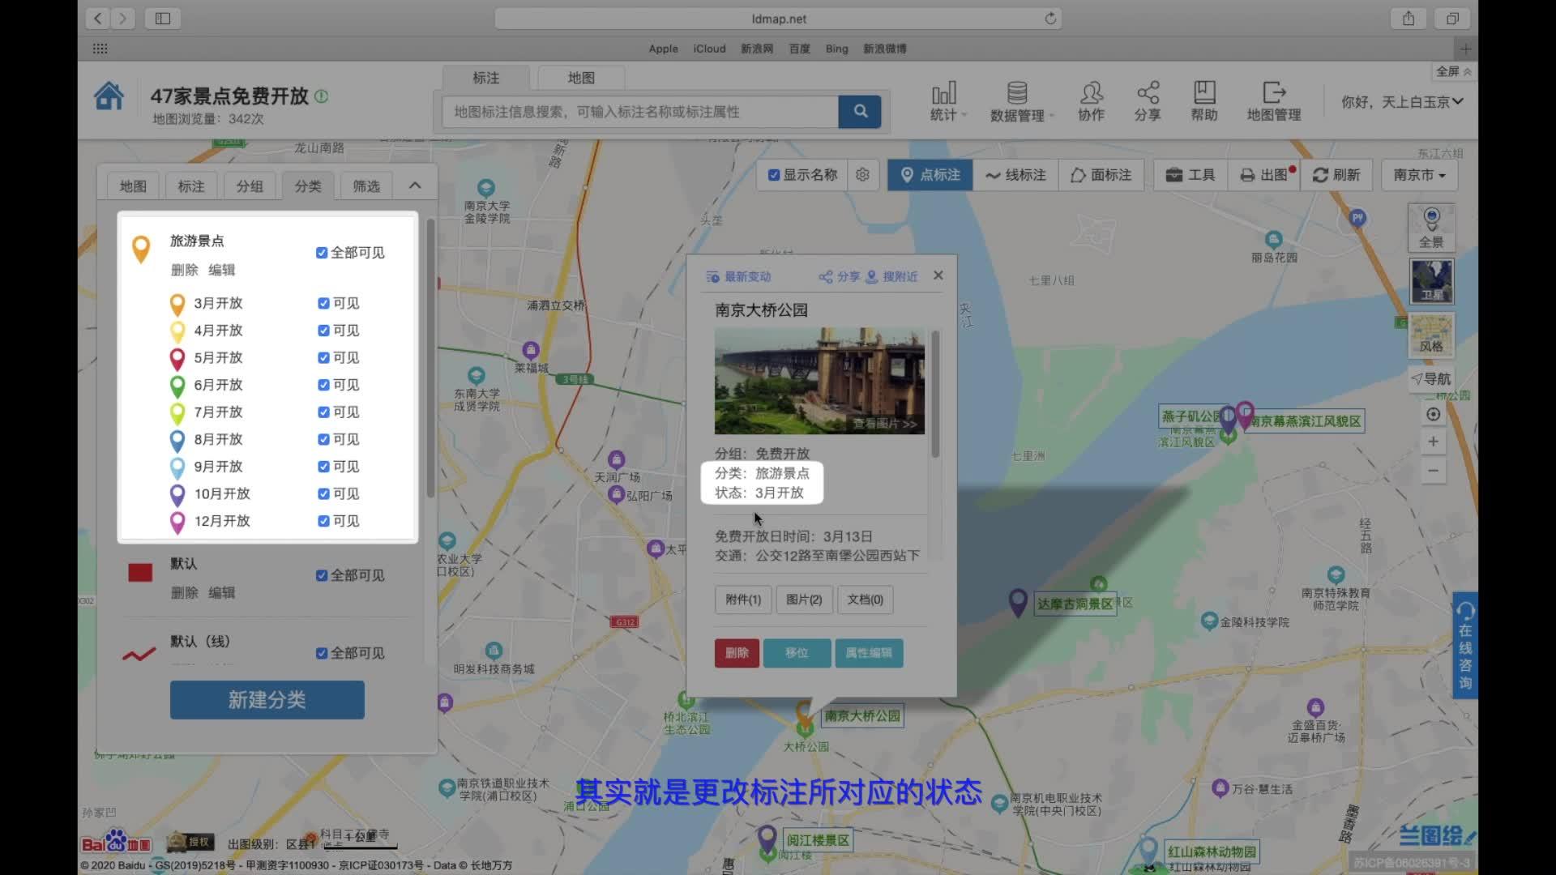
Task: Open the 分组 tab in left panel
Action: pyautogui.click(x=250, y=186)
